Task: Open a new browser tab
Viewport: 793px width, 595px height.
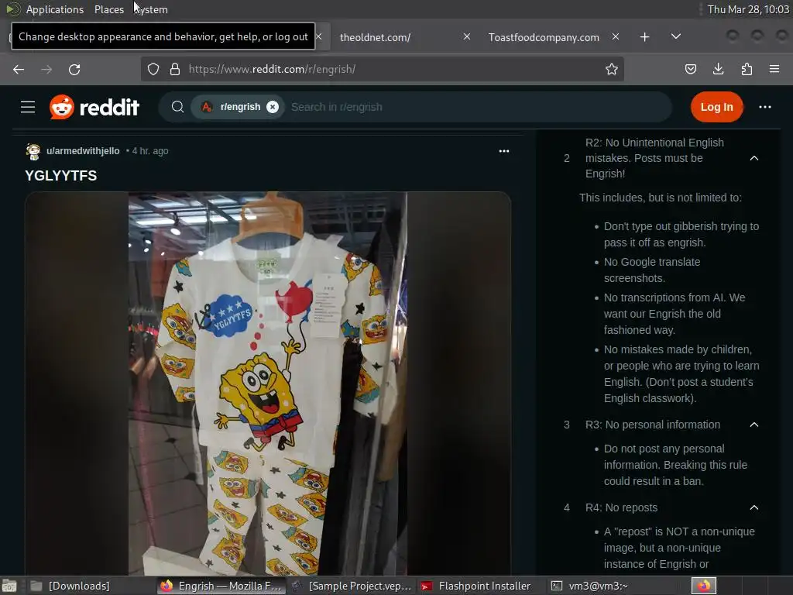Action: tap(644, 37)
